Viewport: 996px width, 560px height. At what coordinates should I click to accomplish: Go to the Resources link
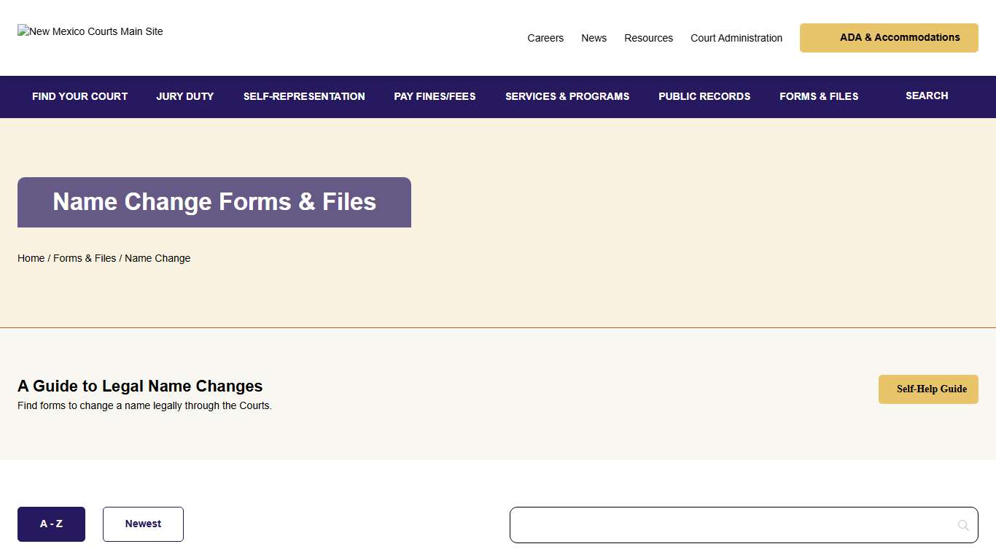[x=648, y=38]
